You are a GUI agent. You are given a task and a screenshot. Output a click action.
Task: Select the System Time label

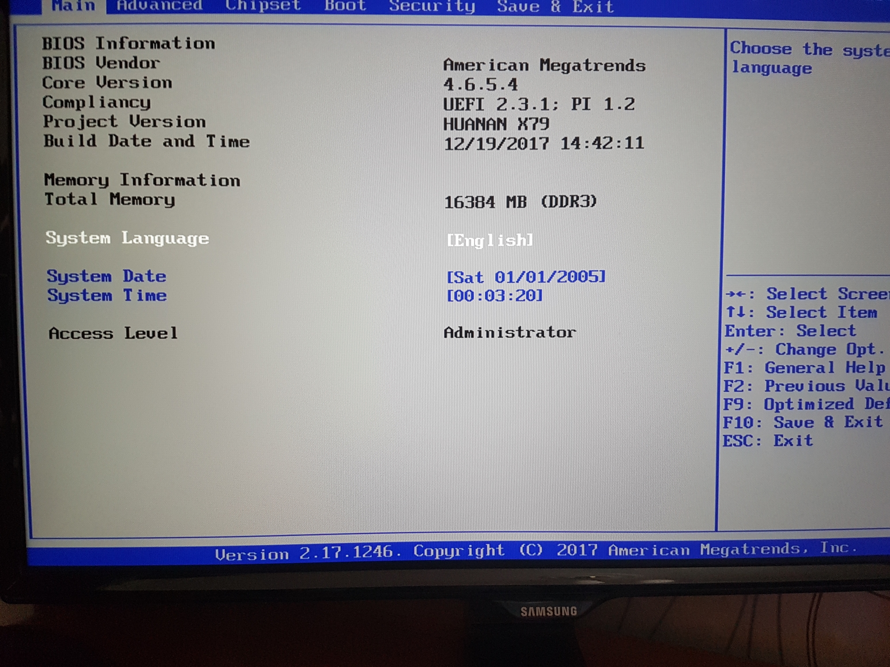(x=107, y=295)
